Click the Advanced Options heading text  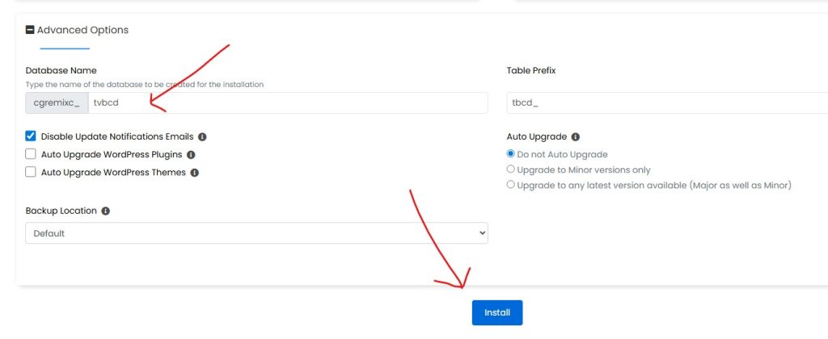82,30
